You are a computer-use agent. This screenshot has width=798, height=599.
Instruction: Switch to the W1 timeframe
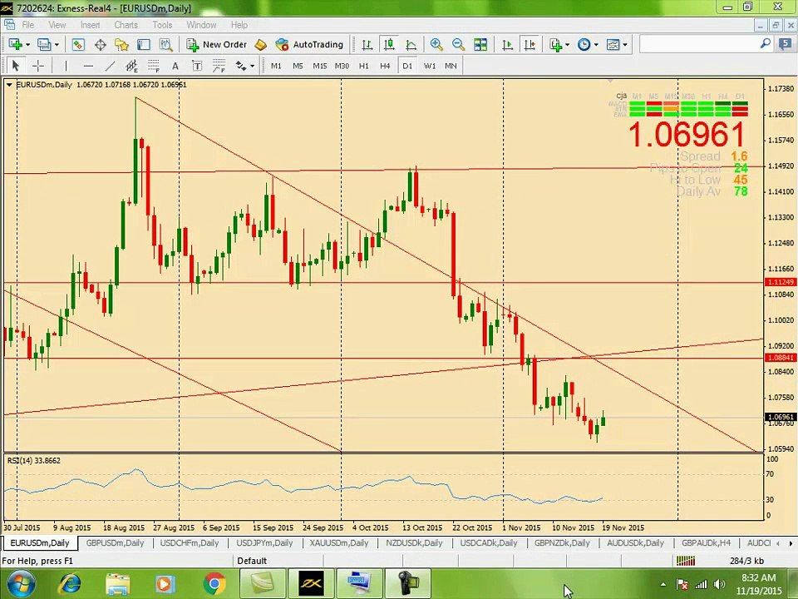point(430,66)
